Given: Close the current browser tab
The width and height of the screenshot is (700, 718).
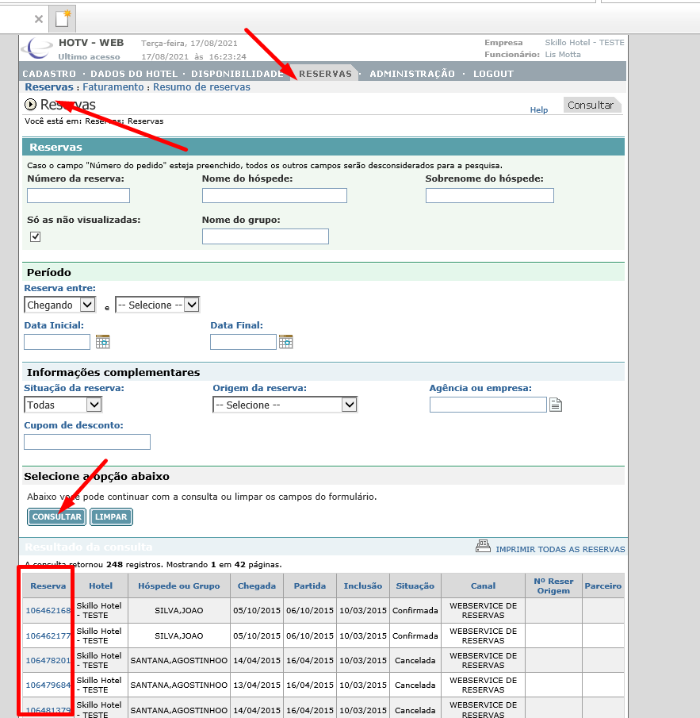Looking at the screenshot, I should pos(39,19).
